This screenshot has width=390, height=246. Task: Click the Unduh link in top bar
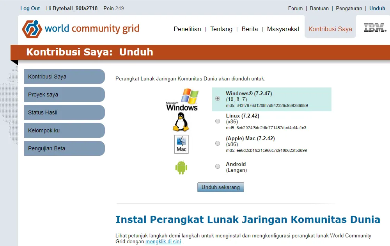pyautogui.click(x=377, y=8)
